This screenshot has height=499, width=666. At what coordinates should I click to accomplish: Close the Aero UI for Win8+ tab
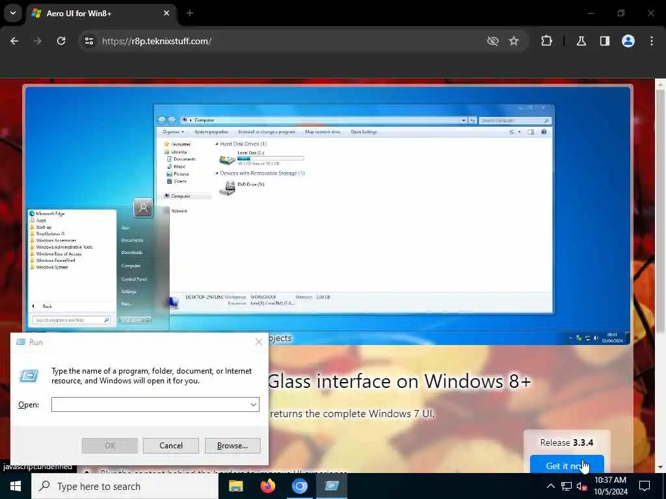pyautogui.click(x=166, y=13)
